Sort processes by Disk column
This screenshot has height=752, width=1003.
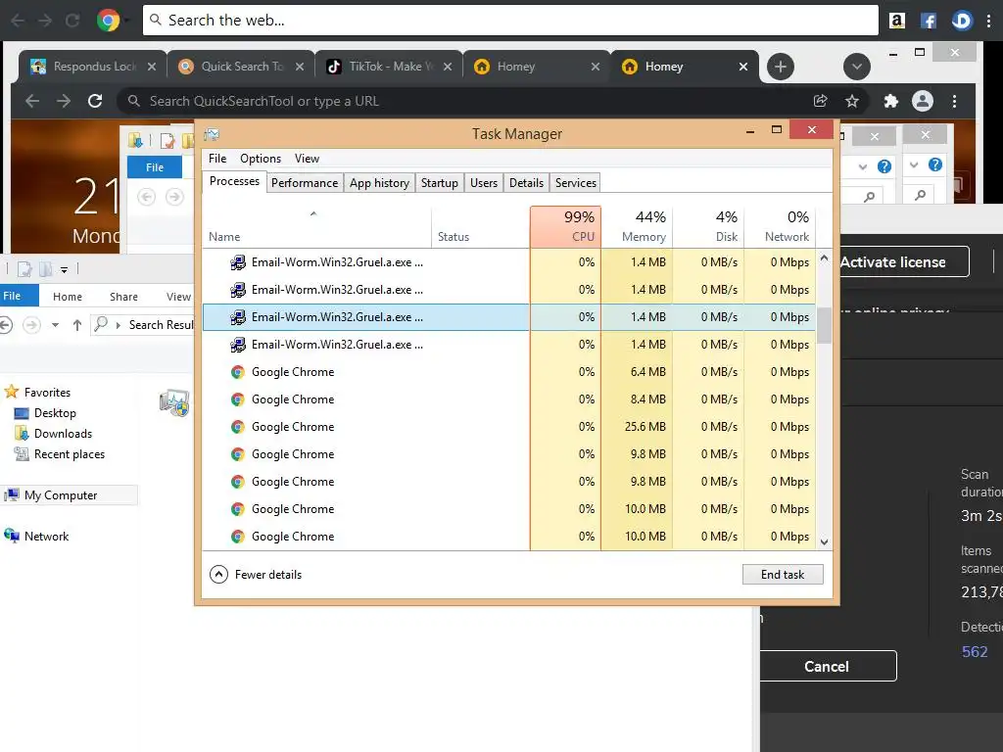pyautogui.click(x=709, y=227)
